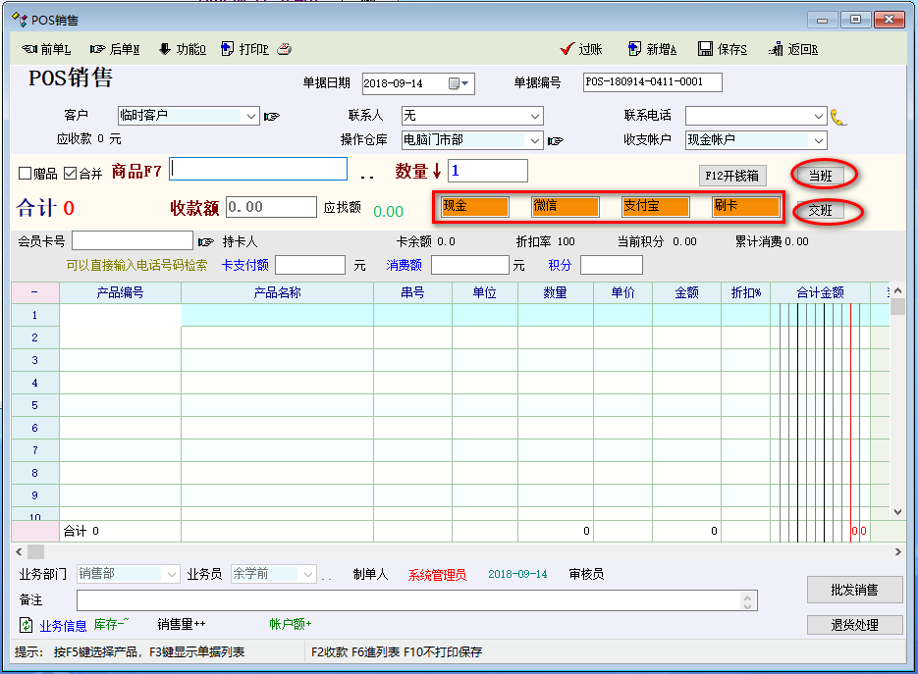This screenshot has height=674, width=918.
Task: Open the 单据日期 date picker dropdown
Action: [x=465, y=83]
